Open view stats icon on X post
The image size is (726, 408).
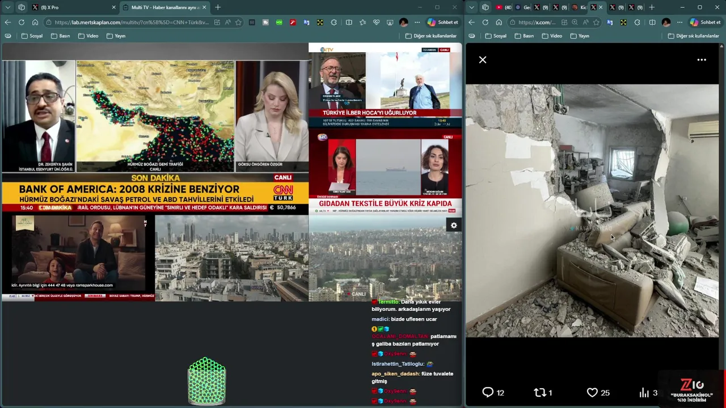pos(644,392)
